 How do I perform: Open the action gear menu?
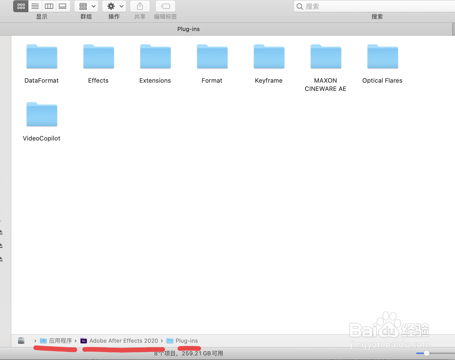[114, 6]
